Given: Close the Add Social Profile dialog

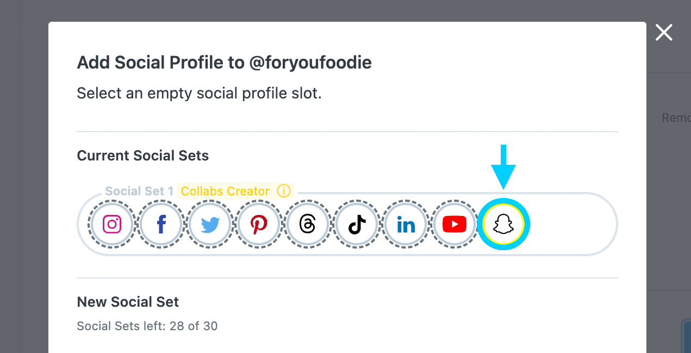Looking at the screenshot, I should point(664,33).
